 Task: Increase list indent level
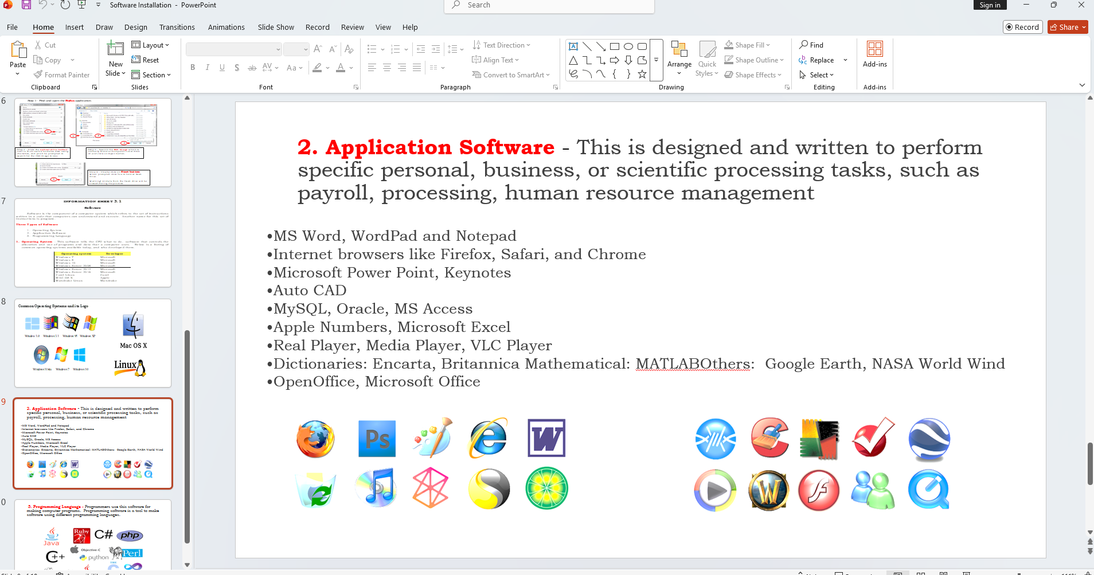tap(436, 49)
